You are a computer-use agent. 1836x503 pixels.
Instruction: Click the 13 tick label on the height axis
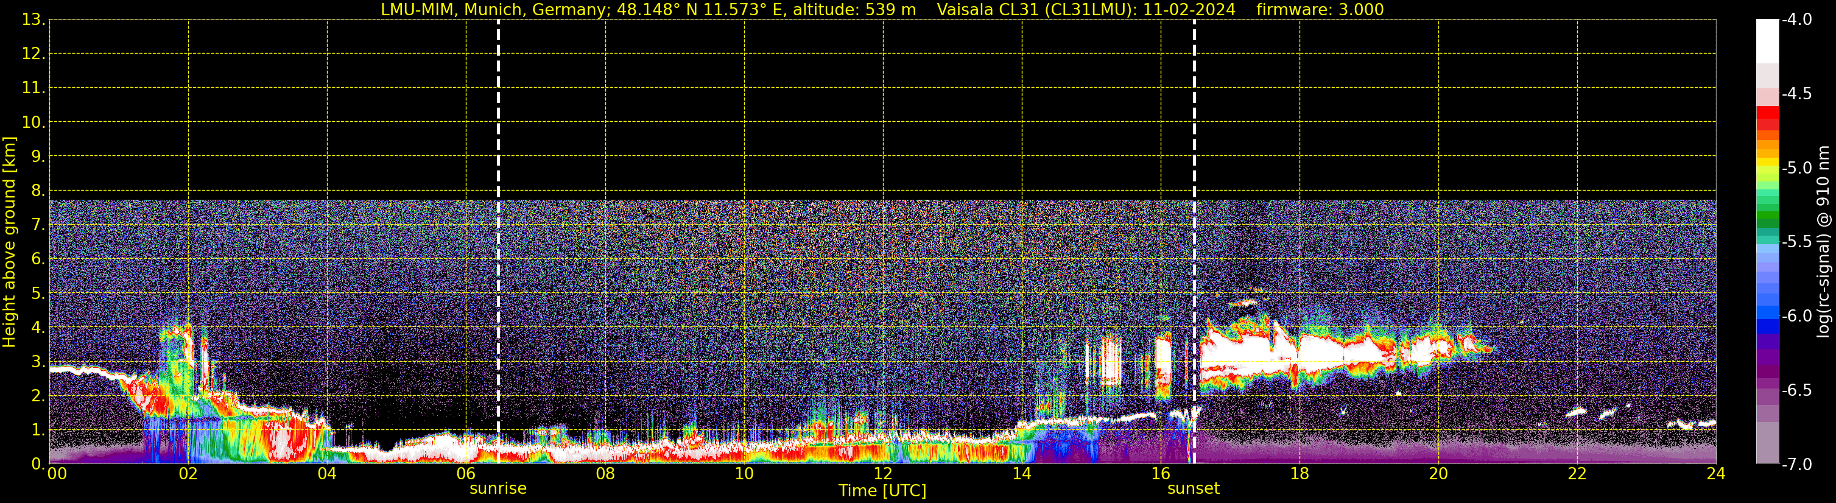(x=32, y=20)
